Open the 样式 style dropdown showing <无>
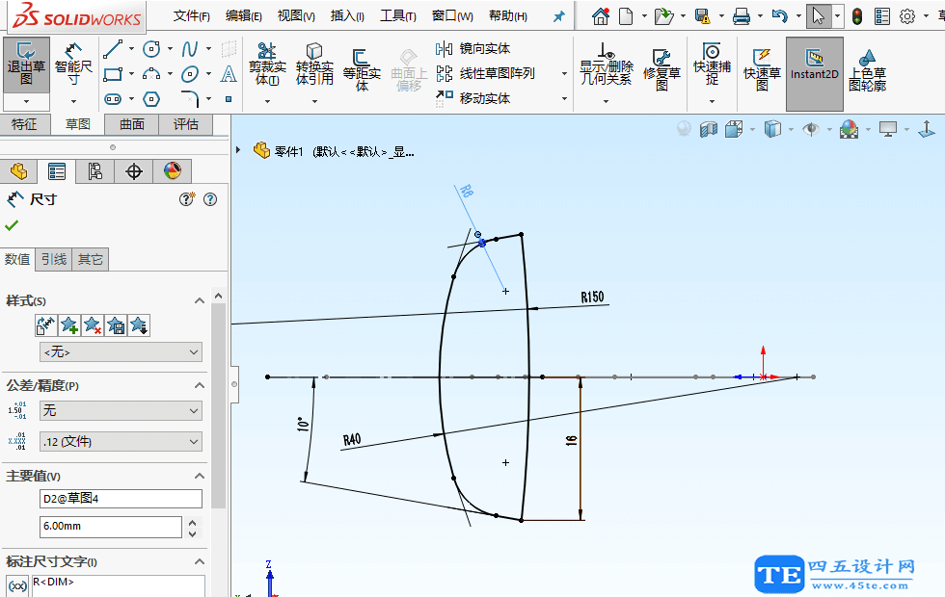Image resolution: width=945 pixels, height=597 pixels. click(x=120, y=351)
